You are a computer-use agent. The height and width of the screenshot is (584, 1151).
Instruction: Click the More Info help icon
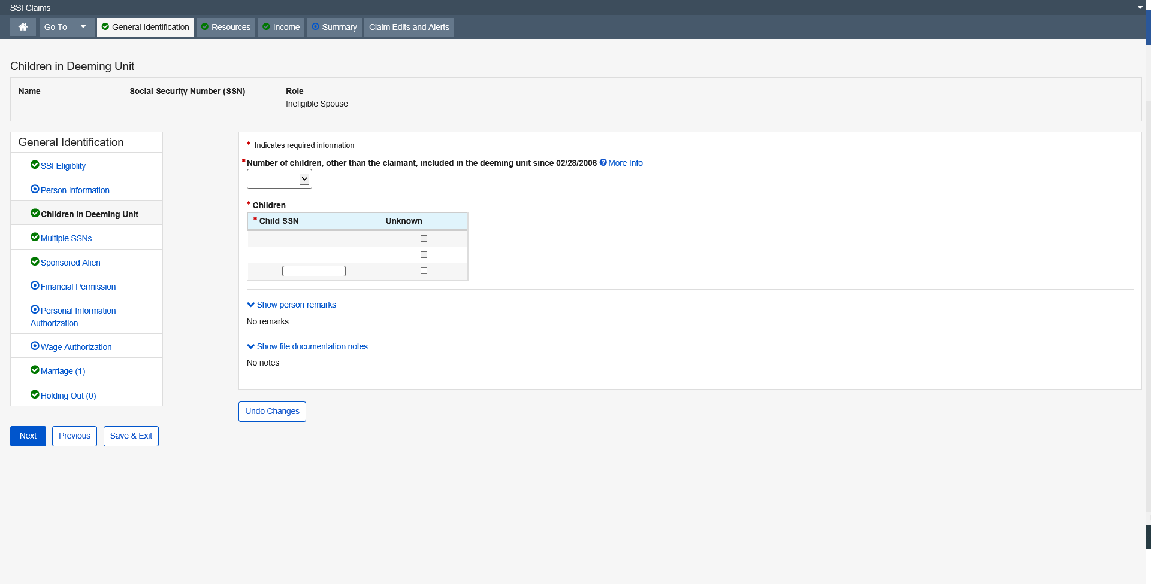(x=603, y=162)
